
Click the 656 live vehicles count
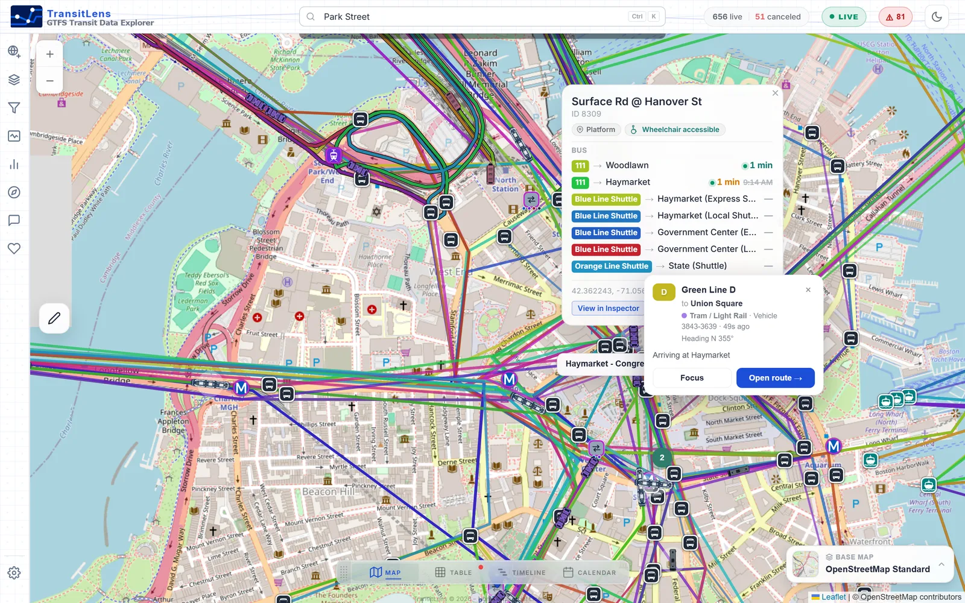(727, 17)
